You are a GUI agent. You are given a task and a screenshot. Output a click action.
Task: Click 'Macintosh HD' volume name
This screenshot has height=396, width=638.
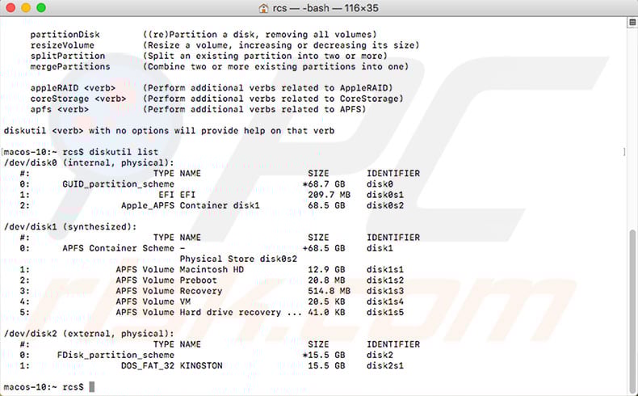point(212,269)
